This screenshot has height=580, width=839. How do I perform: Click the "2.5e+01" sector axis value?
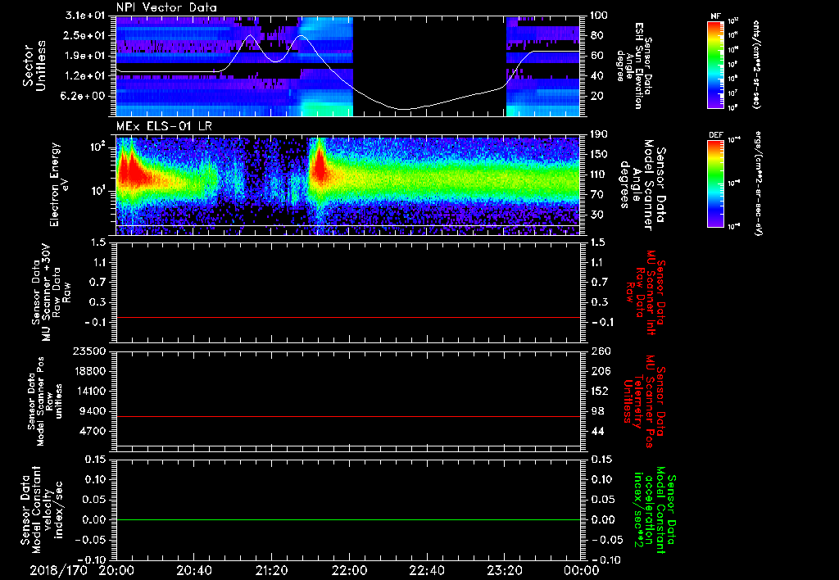(85, 35)
